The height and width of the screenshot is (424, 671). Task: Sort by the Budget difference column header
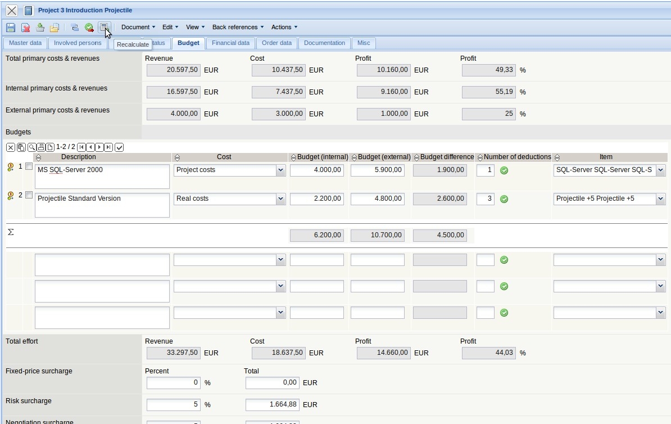coord(446,157)
